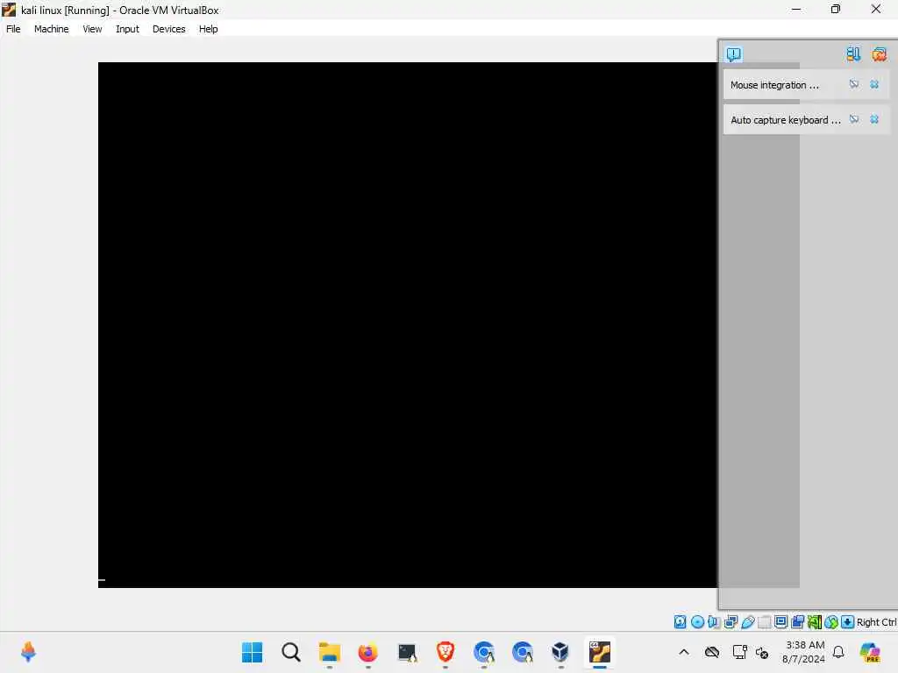This screenshot has width=898, height=673.
Task: Click the notification ordering icon in the panel
Action: click(852, 53)
